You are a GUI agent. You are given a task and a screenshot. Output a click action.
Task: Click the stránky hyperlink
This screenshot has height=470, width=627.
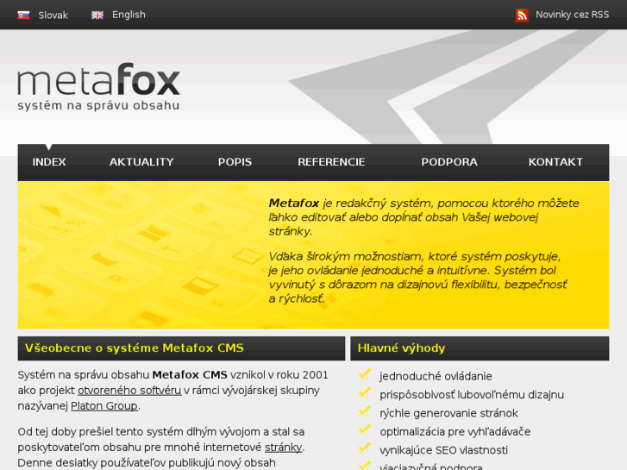[284, 448]
